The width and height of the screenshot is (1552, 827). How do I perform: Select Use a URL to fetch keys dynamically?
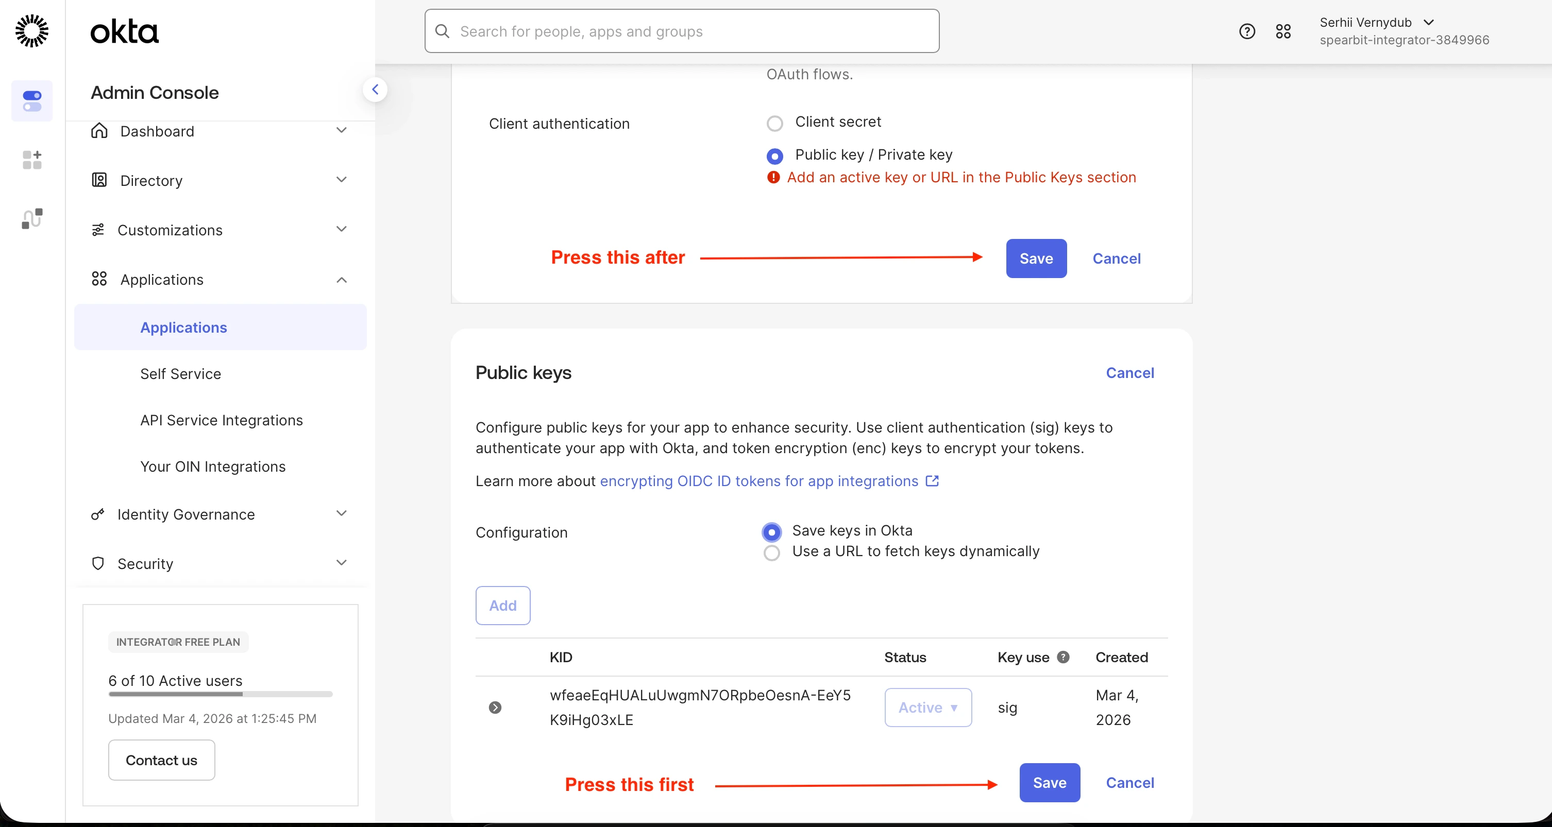(x=771, y=553)
